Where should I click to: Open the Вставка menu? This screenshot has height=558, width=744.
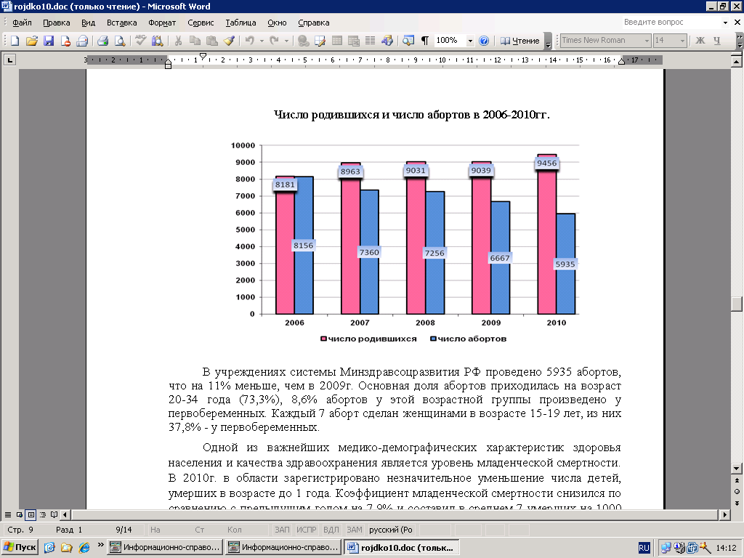122,23
